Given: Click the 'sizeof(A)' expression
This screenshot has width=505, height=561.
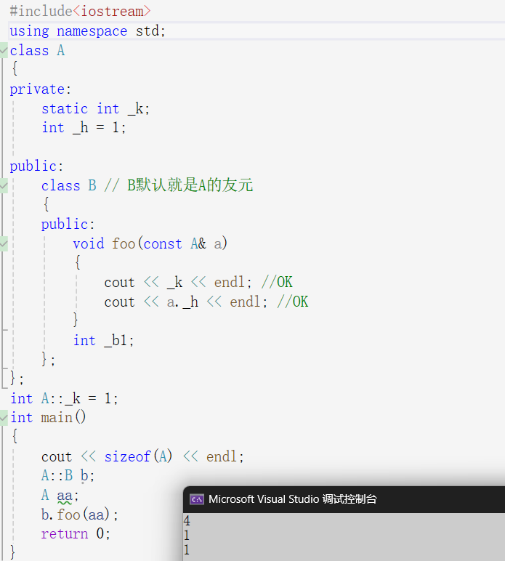Looking at the screenshot, I should (138, 456).
